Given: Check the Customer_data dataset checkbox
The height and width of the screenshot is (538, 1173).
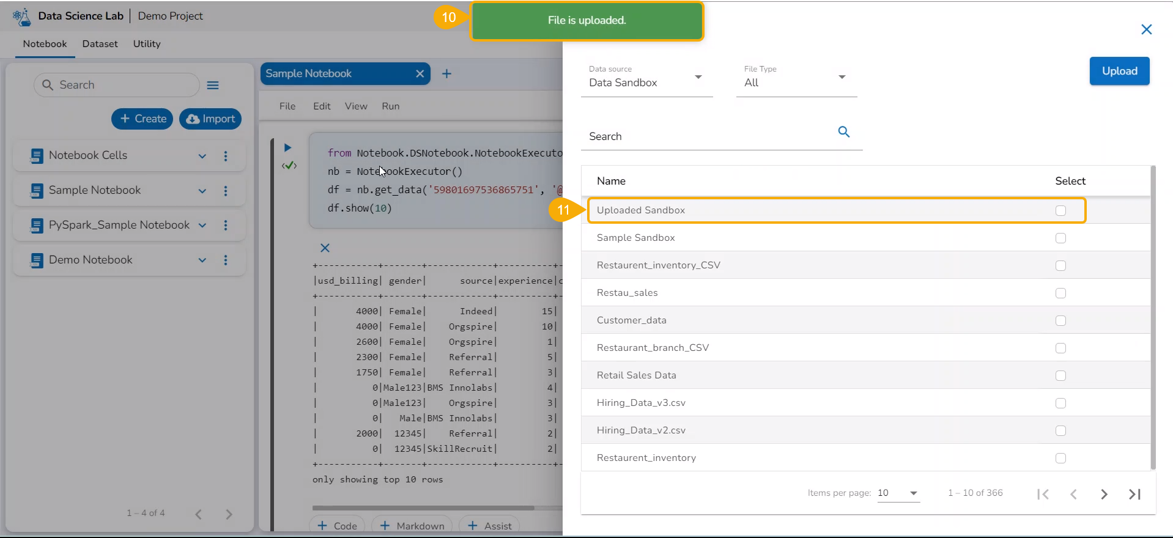Looking at the screenshot, I should [1060, 321].
